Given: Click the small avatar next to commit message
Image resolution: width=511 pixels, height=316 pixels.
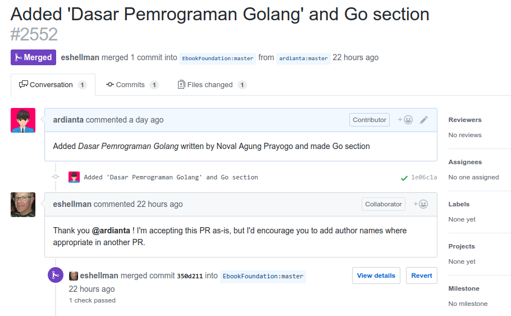Looking at the screenshot, I should tap(74, 177).
